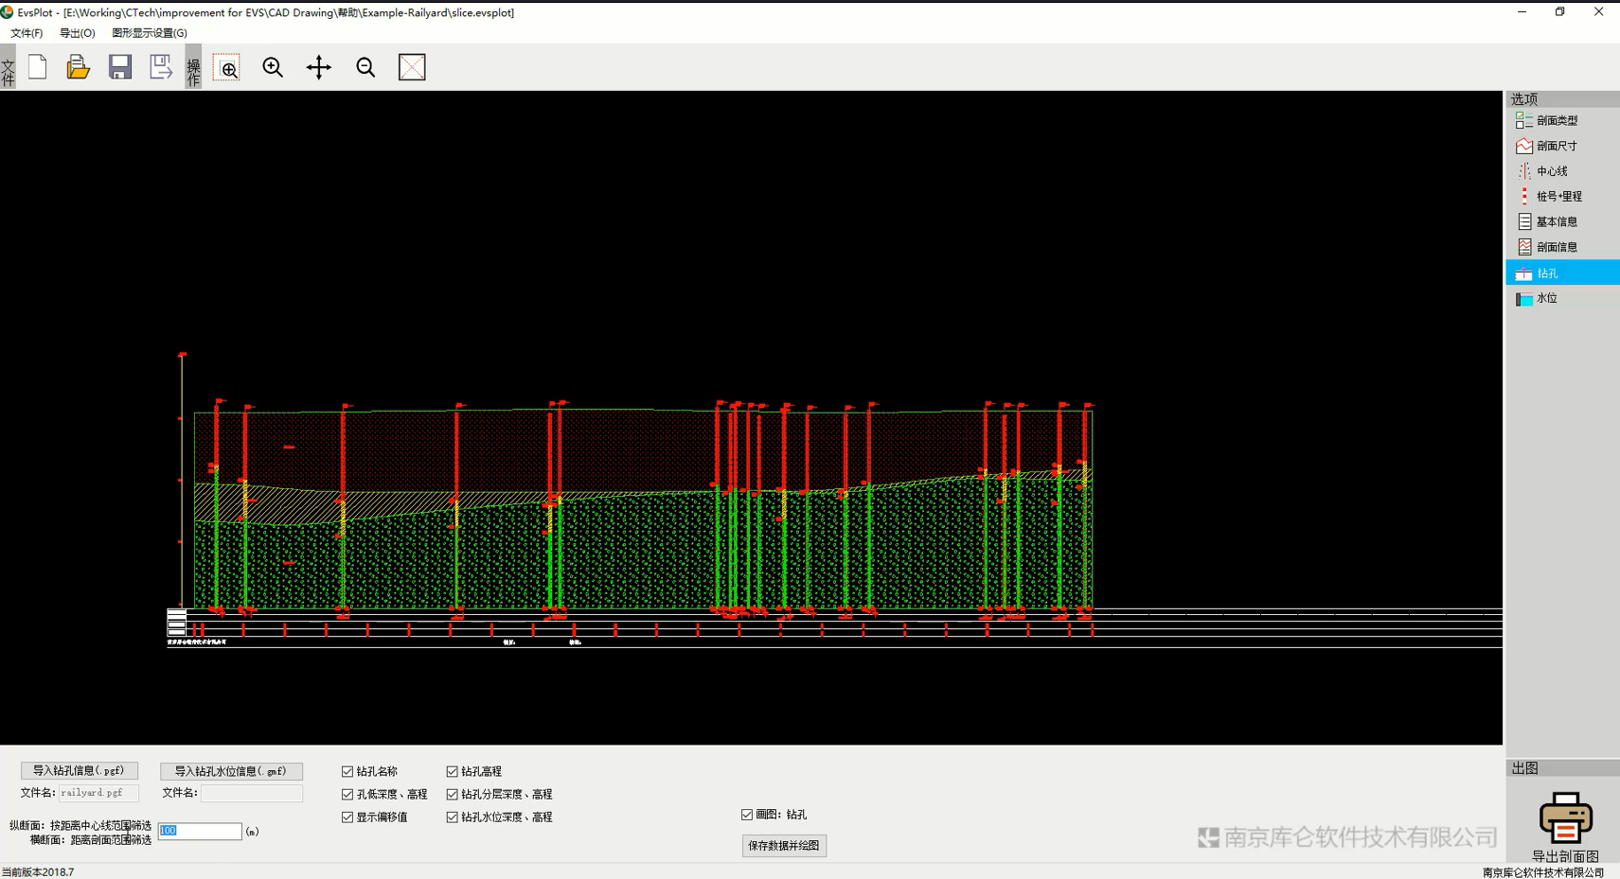Open the 文件(F) menu
The height and width of the screenshot is (879, 1620).
click(27, 33)
